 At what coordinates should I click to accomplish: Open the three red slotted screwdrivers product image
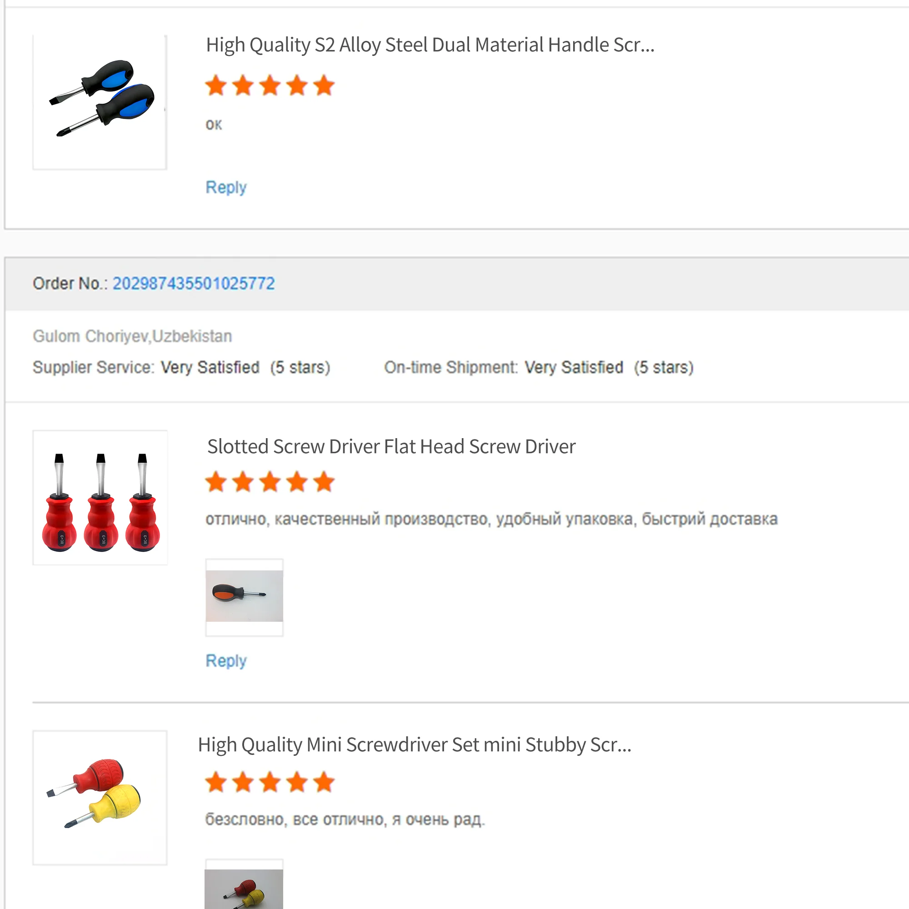click(100, 497)
